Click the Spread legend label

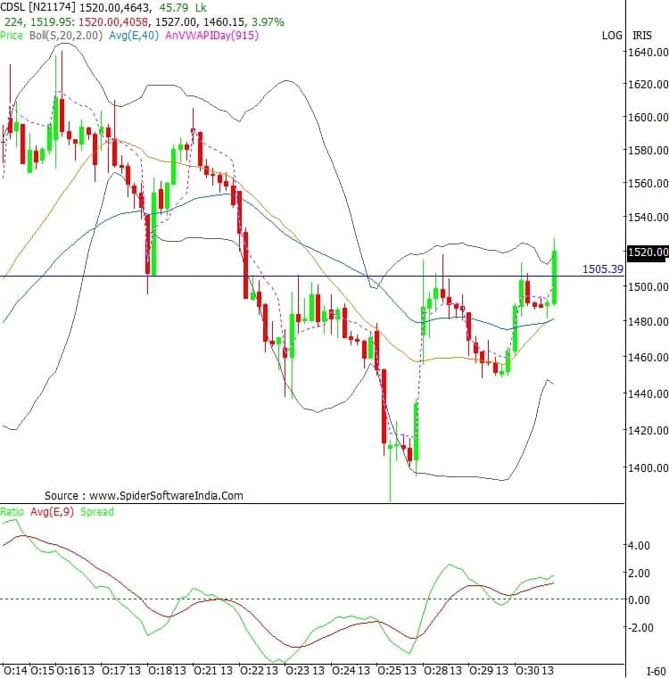(x=97, y=512)
